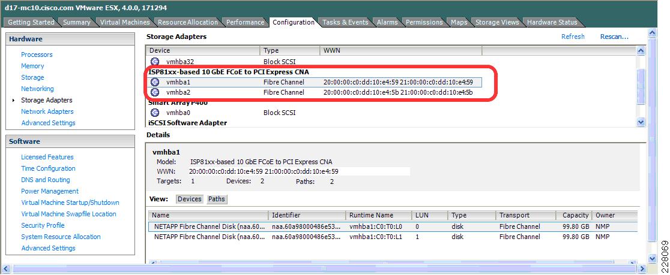The image size is (670, 275).
Task: Open Security Profile settings
Action: click(x=43, y=225)
